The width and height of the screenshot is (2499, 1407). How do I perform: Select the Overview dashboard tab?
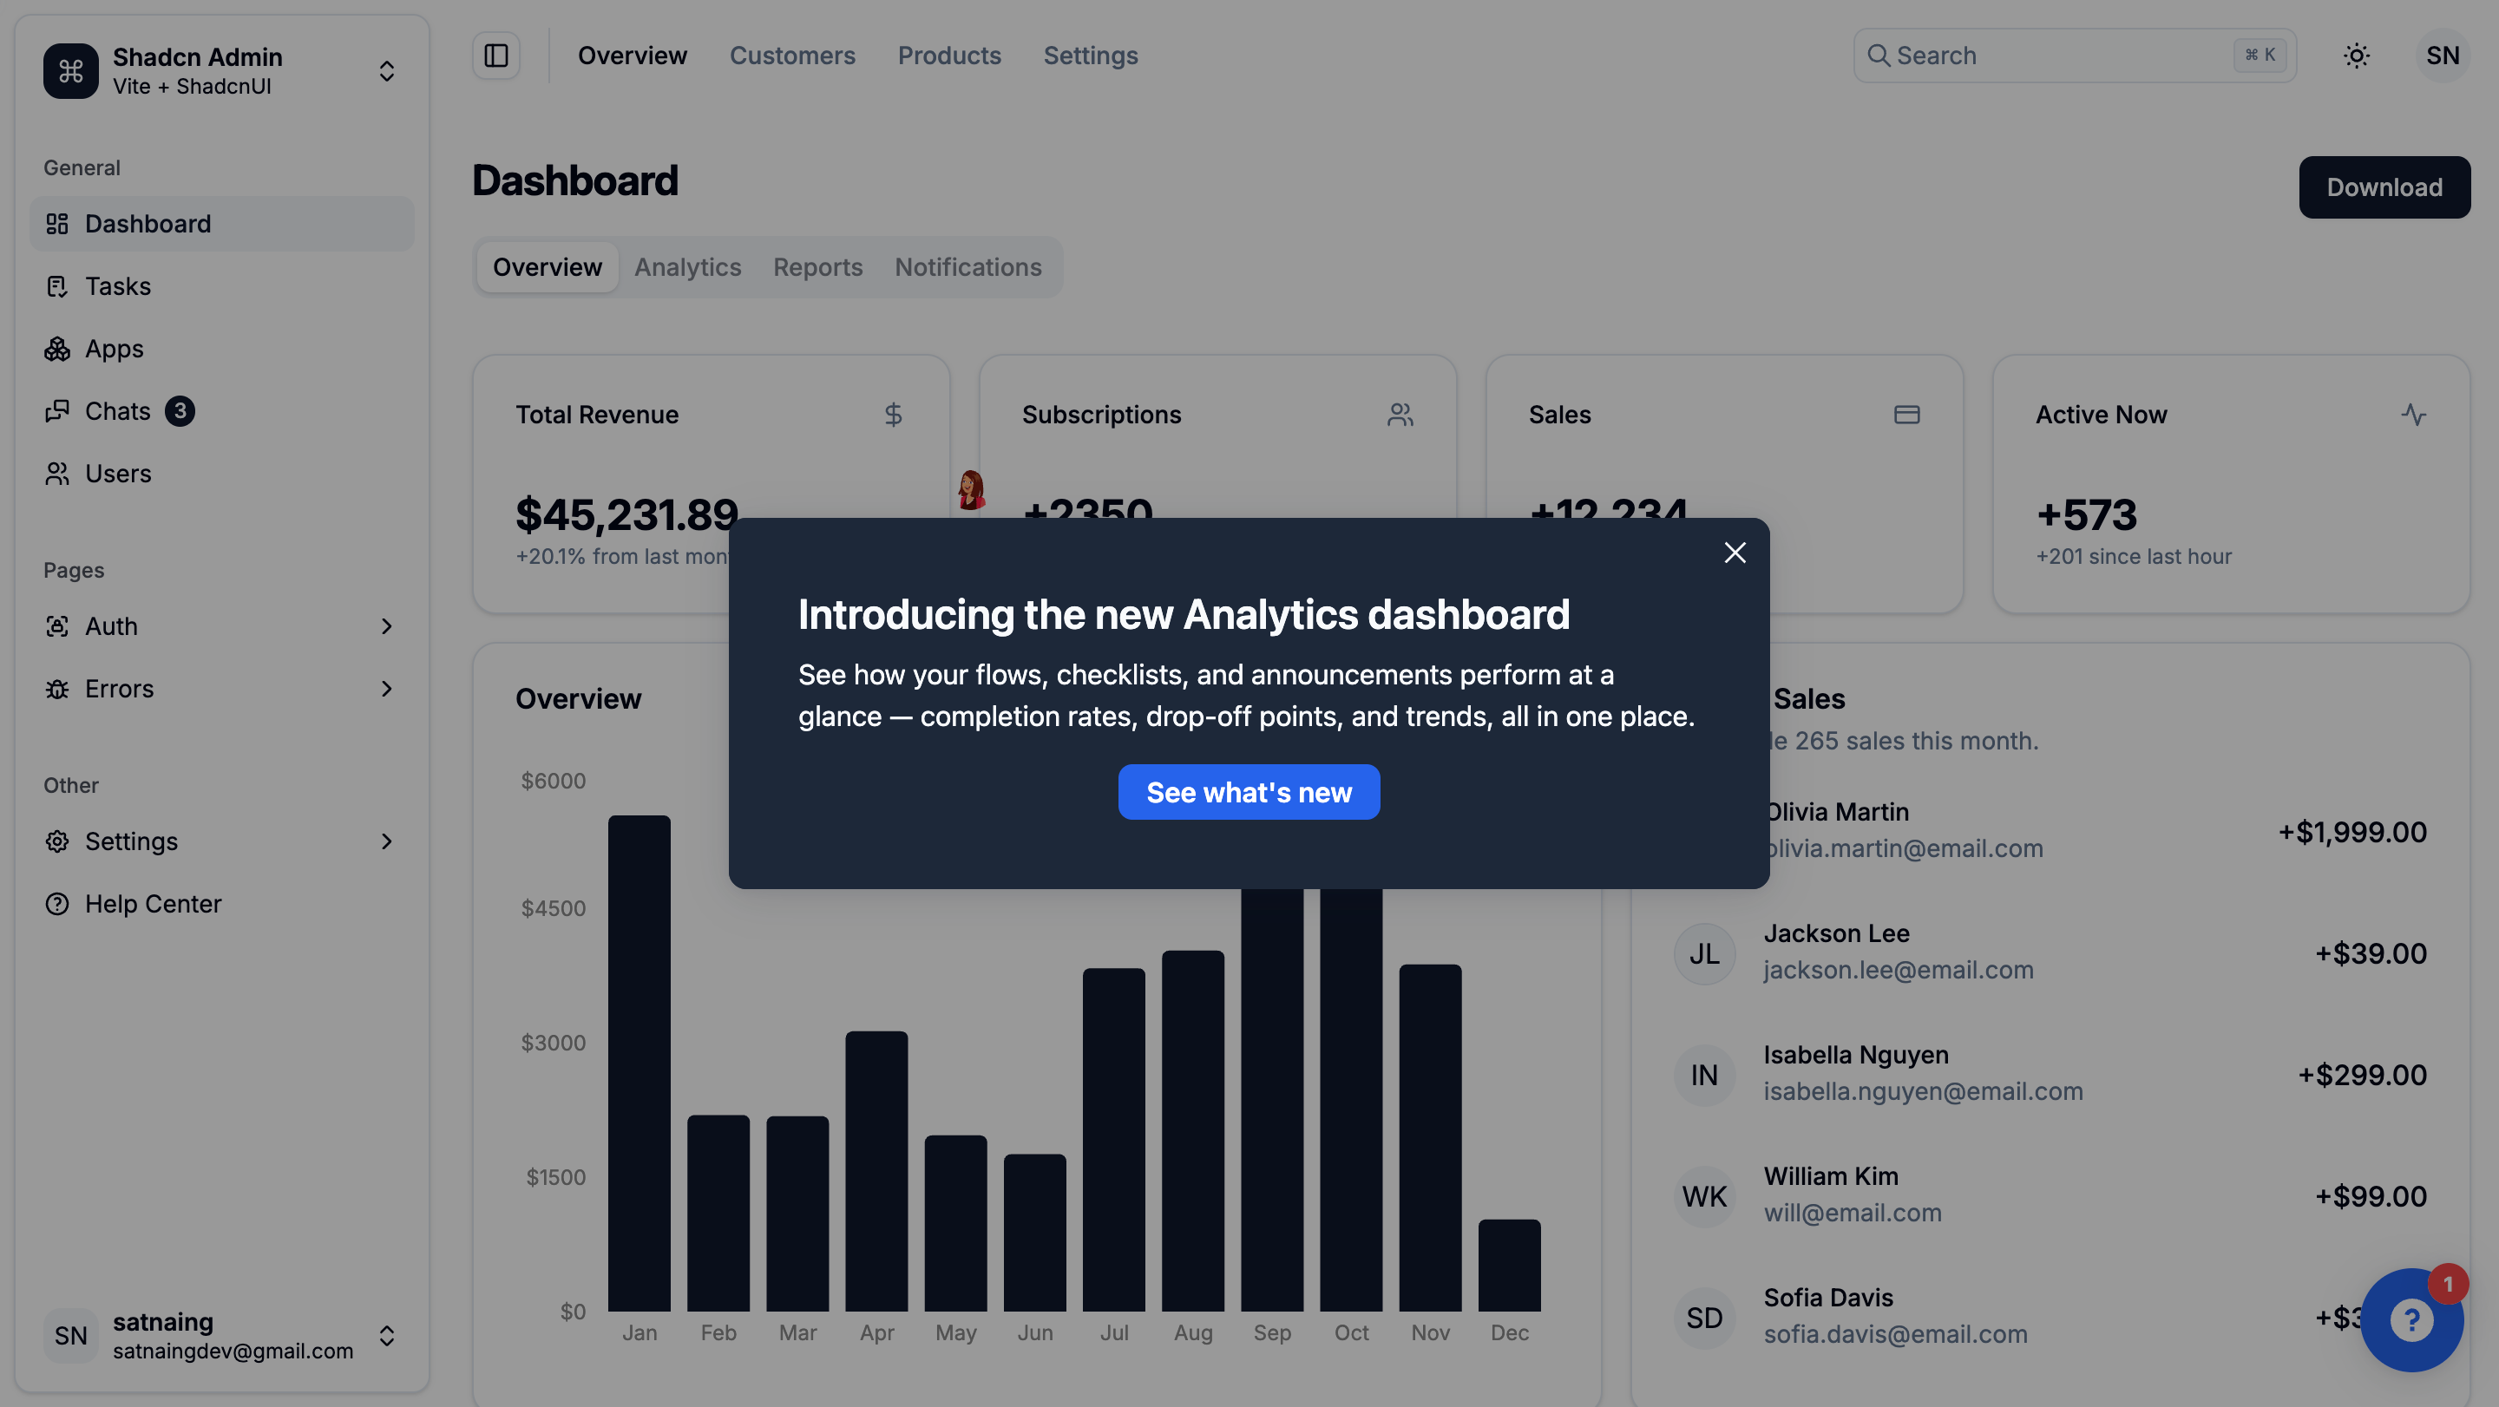548,266
